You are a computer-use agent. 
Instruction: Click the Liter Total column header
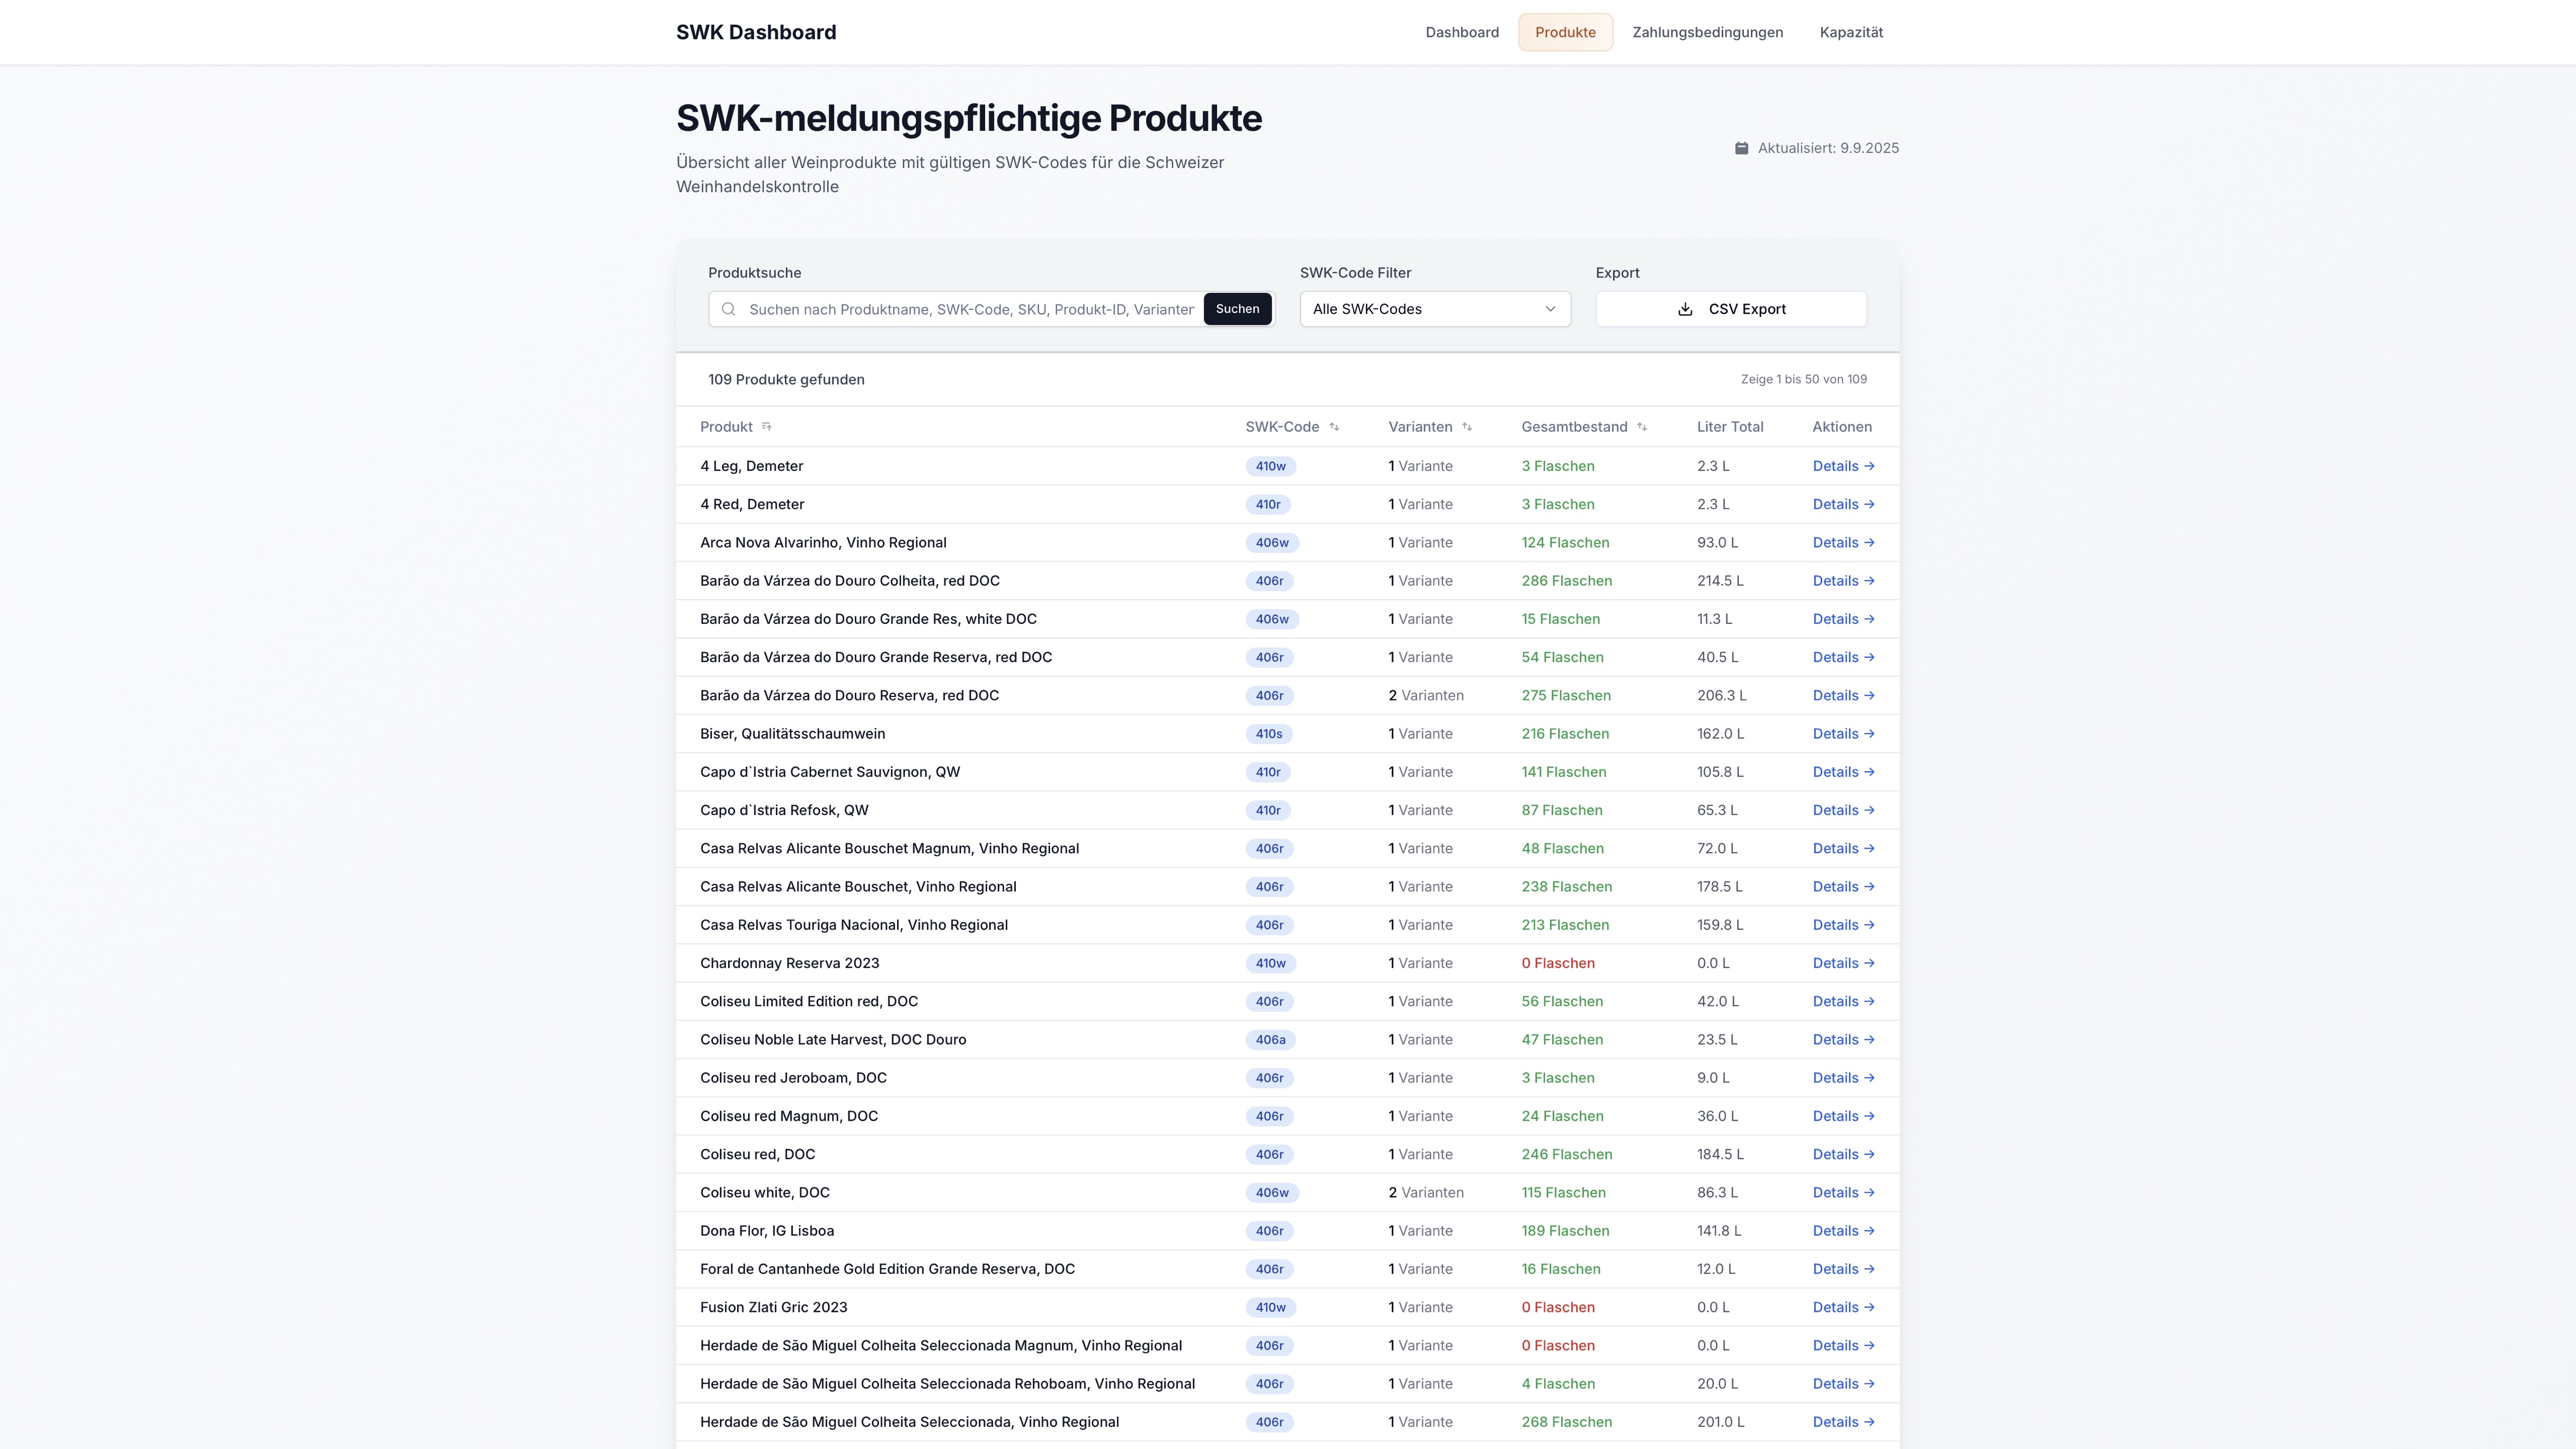1729,427
